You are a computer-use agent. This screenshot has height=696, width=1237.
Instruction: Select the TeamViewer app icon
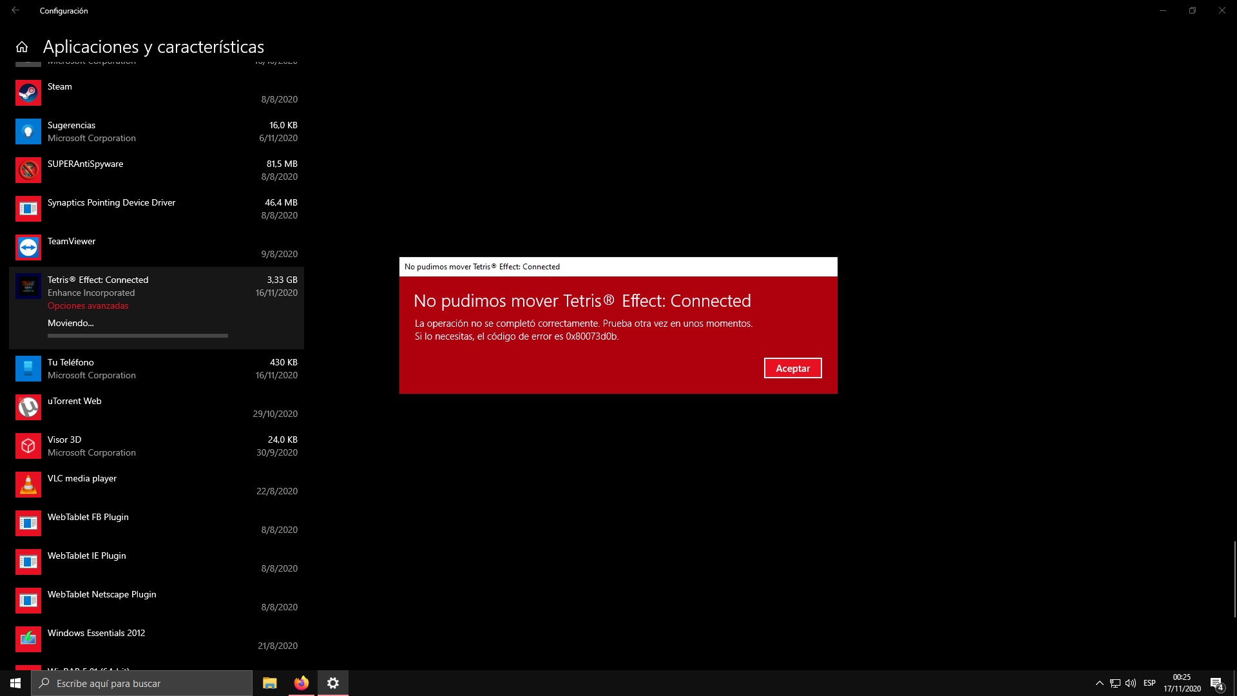pos(28,247)
